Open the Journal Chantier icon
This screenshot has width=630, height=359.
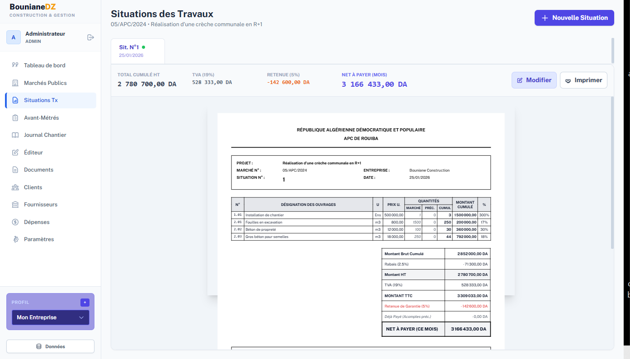15,135
